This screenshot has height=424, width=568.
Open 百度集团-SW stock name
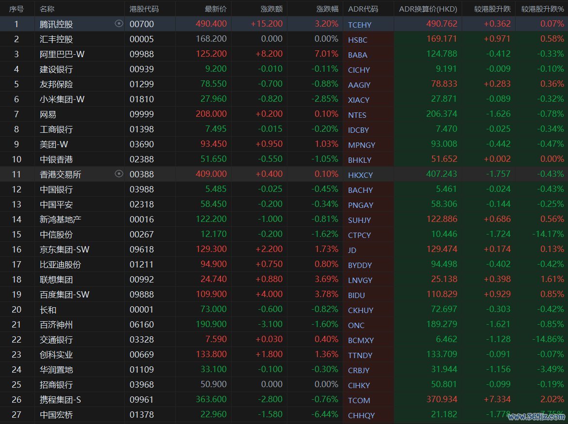(x=65, y=294)
